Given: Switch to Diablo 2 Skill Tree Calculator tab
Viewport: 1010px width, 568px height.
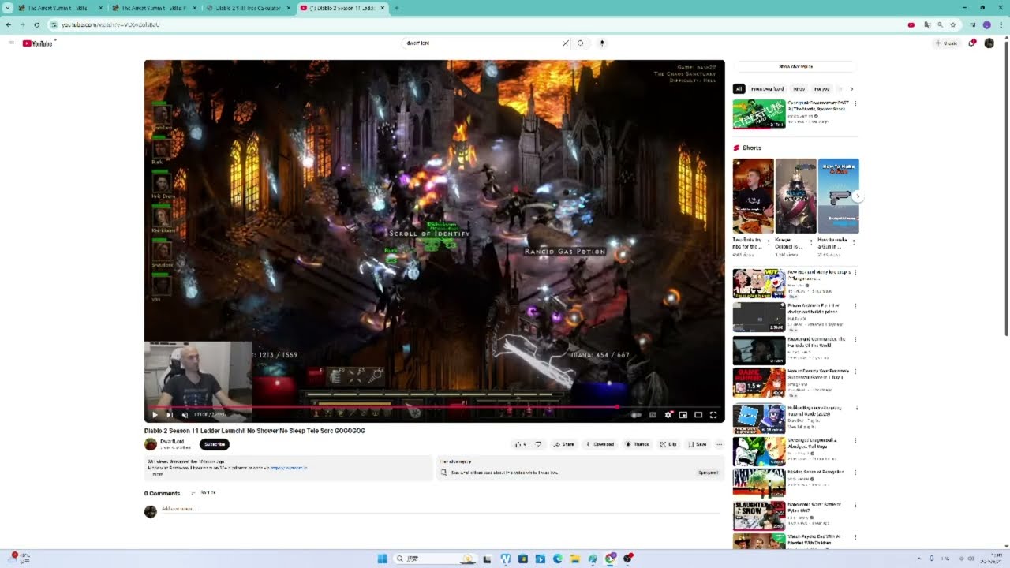Looking at the screenshot, I should (x=248, y=8).
